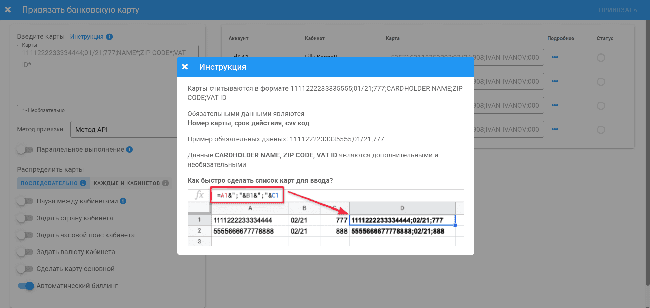This screenshot has height=308, width=650.
Task: Open the Инструкция link
Action: pos(87,37)
